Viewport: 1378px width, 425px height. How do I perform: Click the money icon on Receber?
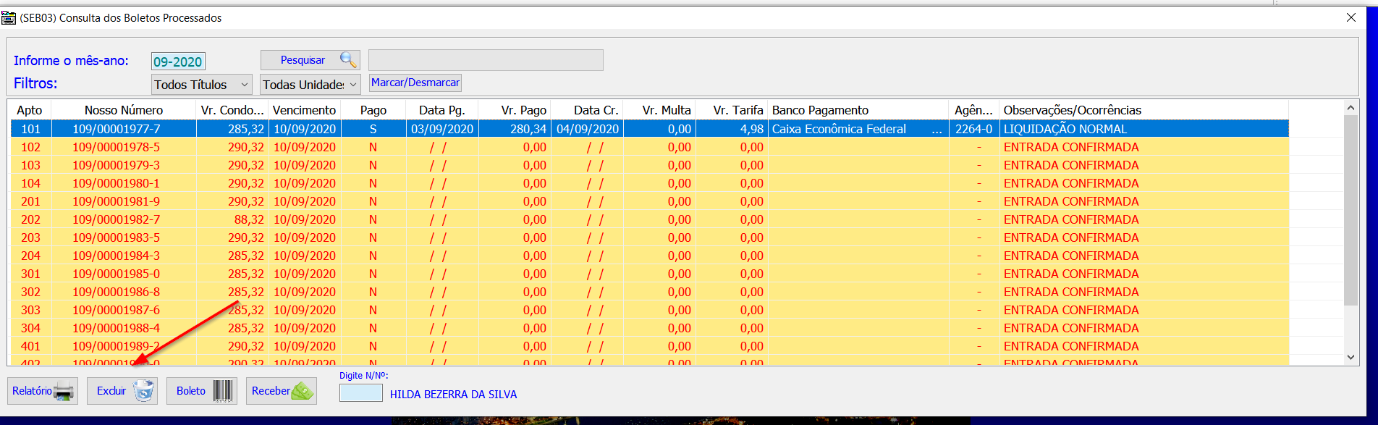pos(303,392)
